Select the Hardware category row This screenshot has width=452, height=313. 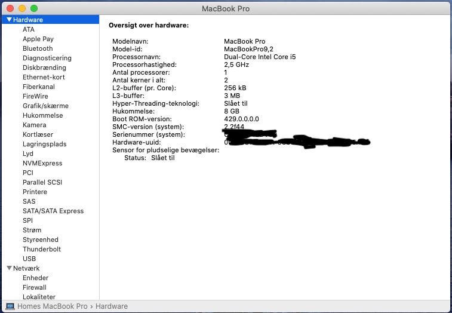pyautogui.click(x=50, y=20)
